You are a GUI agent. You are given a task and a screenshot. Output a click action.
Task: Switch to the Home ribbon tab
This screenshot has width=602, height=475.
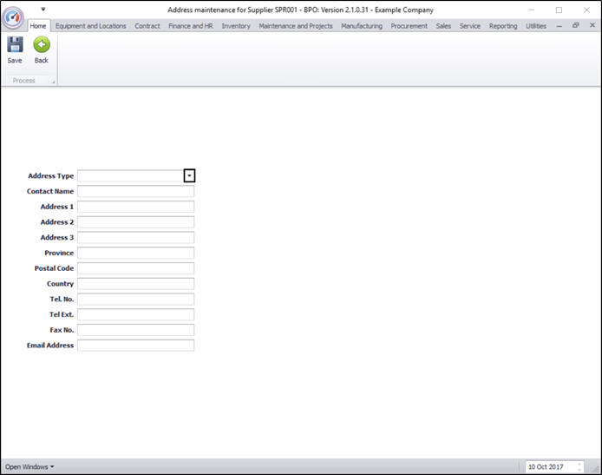(x=38, y=26)
